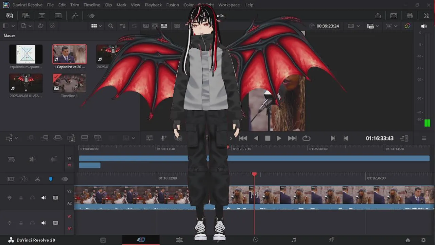The image size is (435, 245).
Task: Switch to the Edit page tab
Action: click(179, 240)
